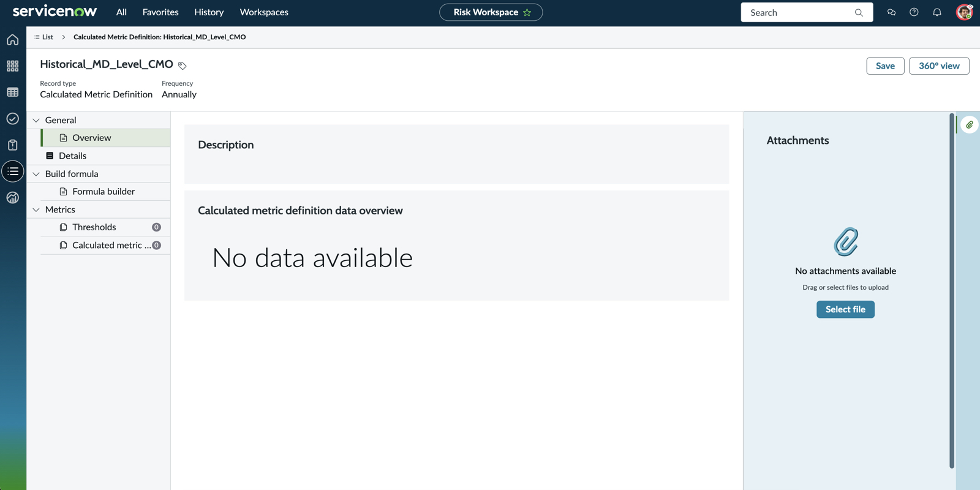Open the All menu
This screenshot has height=490, width=980.
121,12
